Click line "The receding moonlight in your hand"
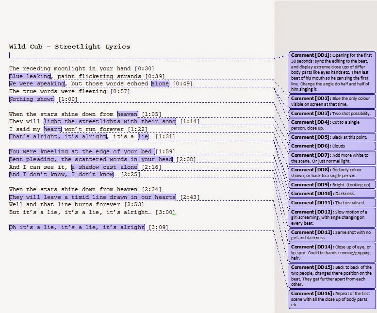 click(82, 69)
